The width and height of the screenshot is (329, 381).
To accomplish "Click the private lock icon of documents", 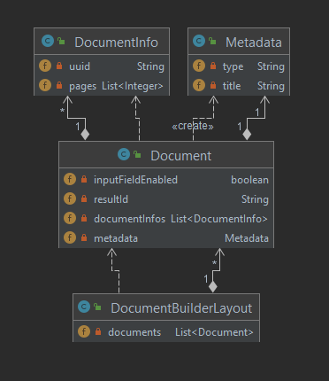I will [x=98, y=331].
